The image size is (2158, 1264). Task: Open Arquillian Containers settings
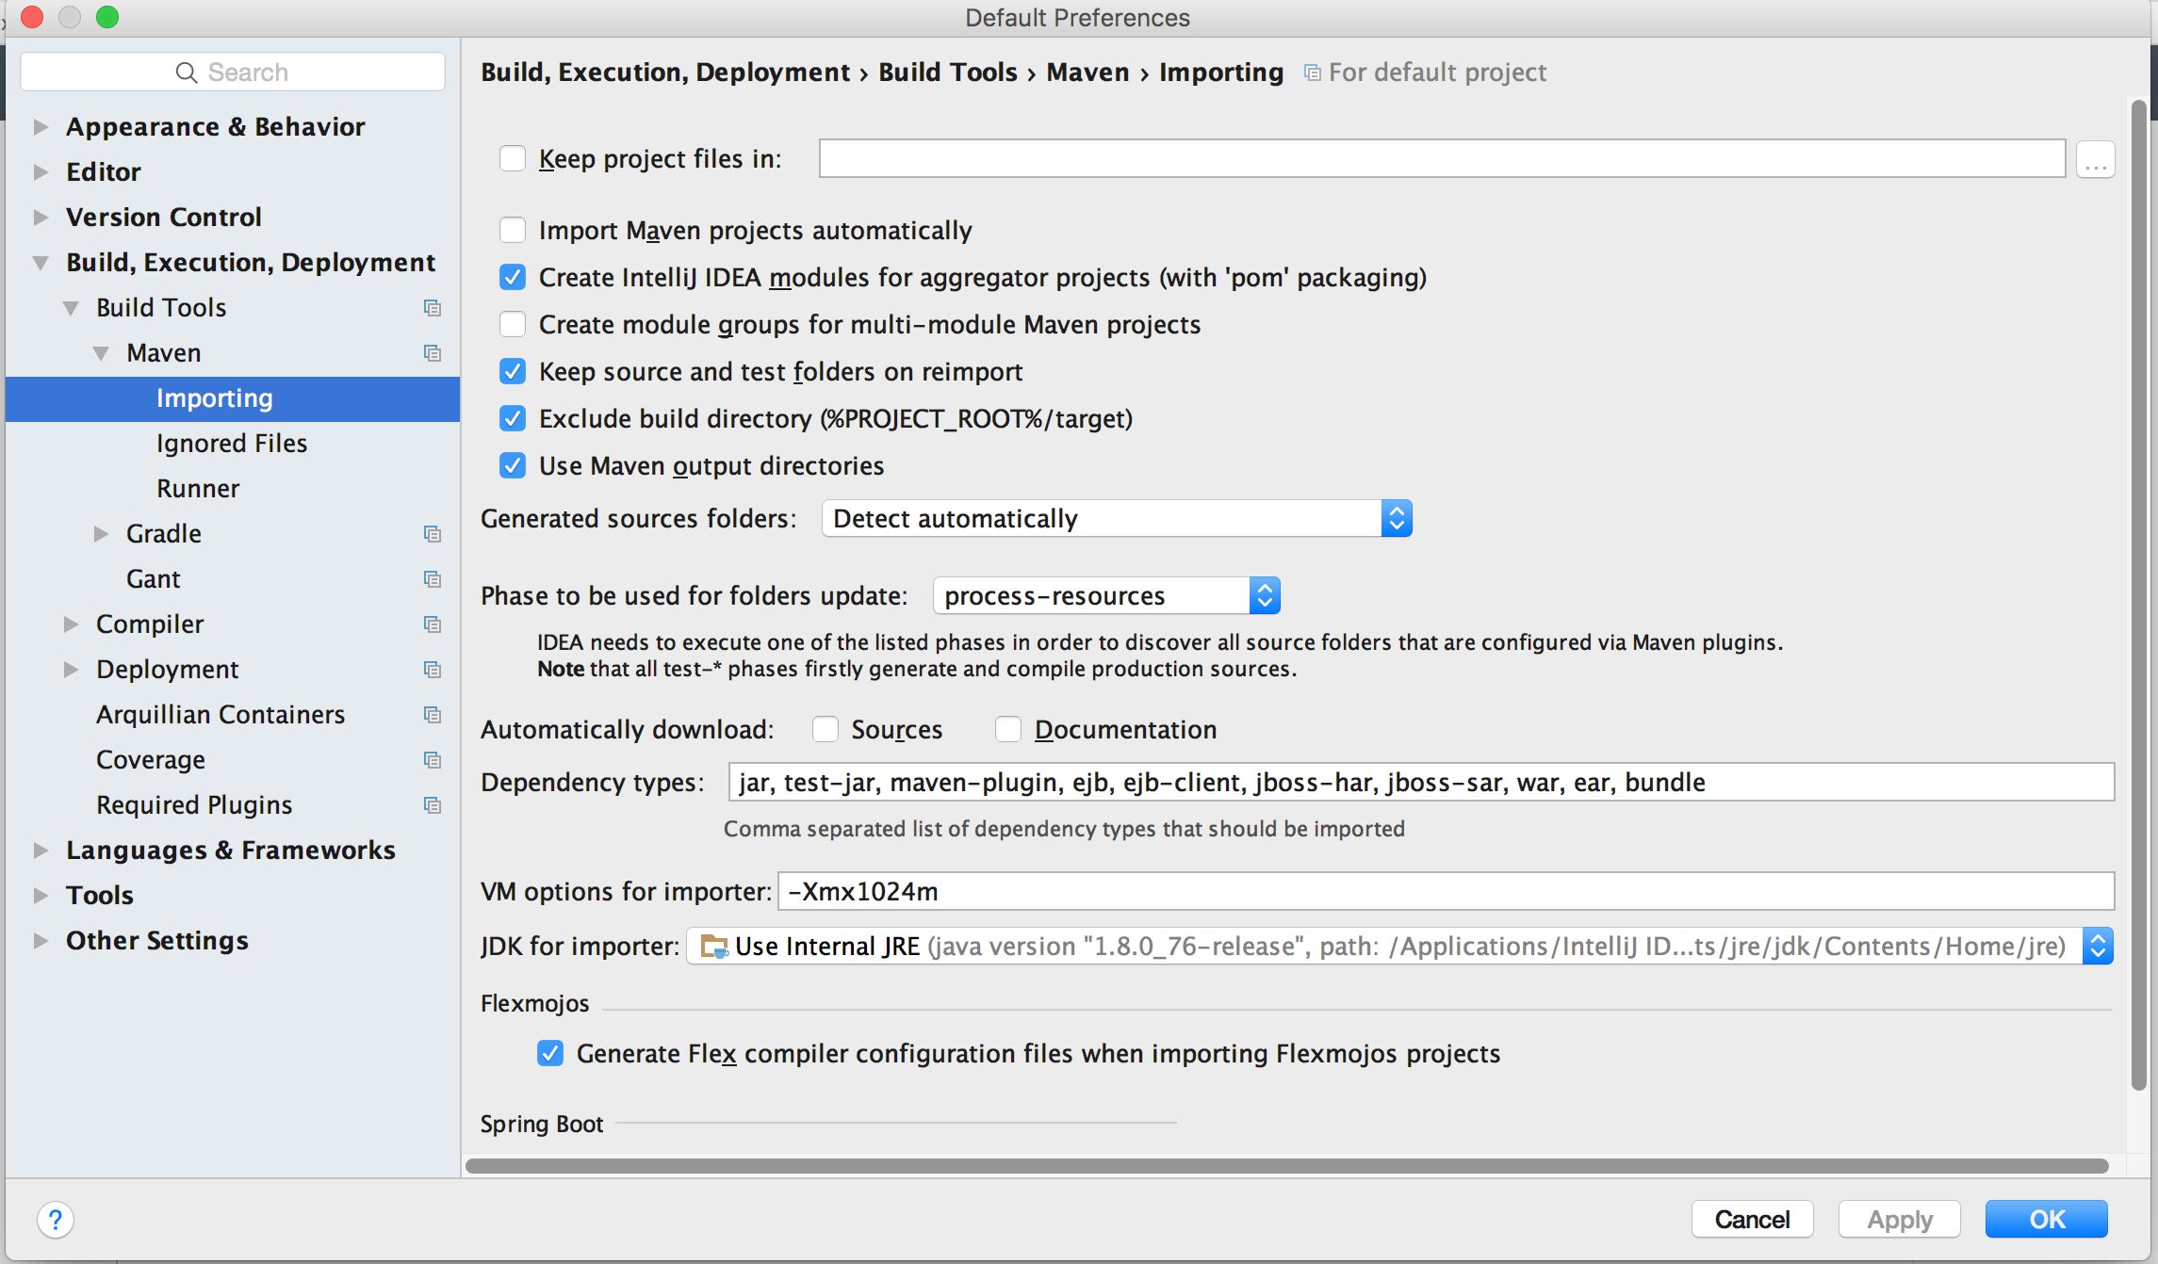(x=232, y=715)
